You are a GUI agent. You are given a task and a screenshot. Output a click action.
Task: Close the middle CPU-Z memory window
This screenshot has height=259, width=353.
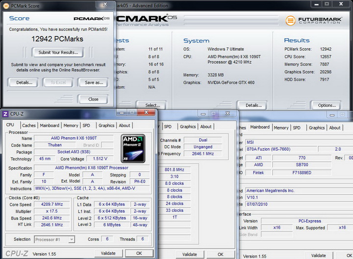coord(227,113)
